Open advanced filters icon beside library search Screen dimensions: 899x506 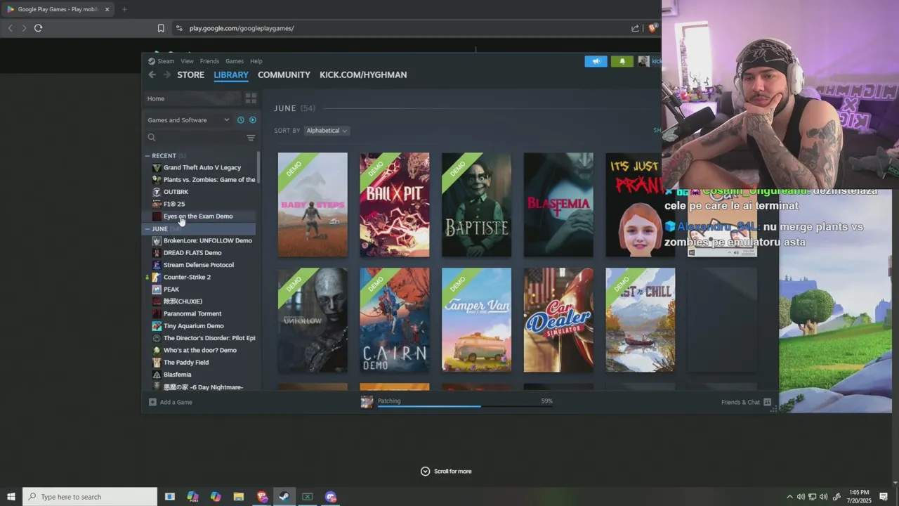(251, 138)
